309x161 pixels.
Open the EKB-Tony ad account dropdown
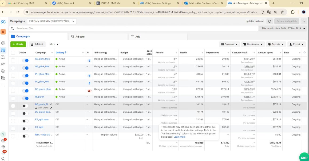pos(52,21)
